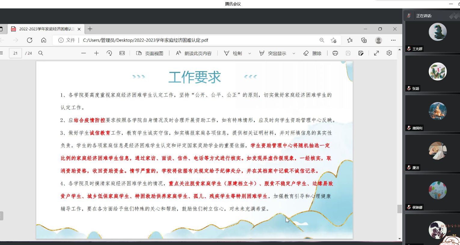Viewport: 460px width, 245px height.
Task: Toggle the 突出显示 highlight tool
Action: (x=273, y=53)
